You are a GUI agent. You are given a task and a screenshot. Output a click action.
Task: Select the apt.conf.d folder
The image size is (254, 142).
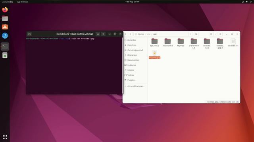tap(154, 43)
